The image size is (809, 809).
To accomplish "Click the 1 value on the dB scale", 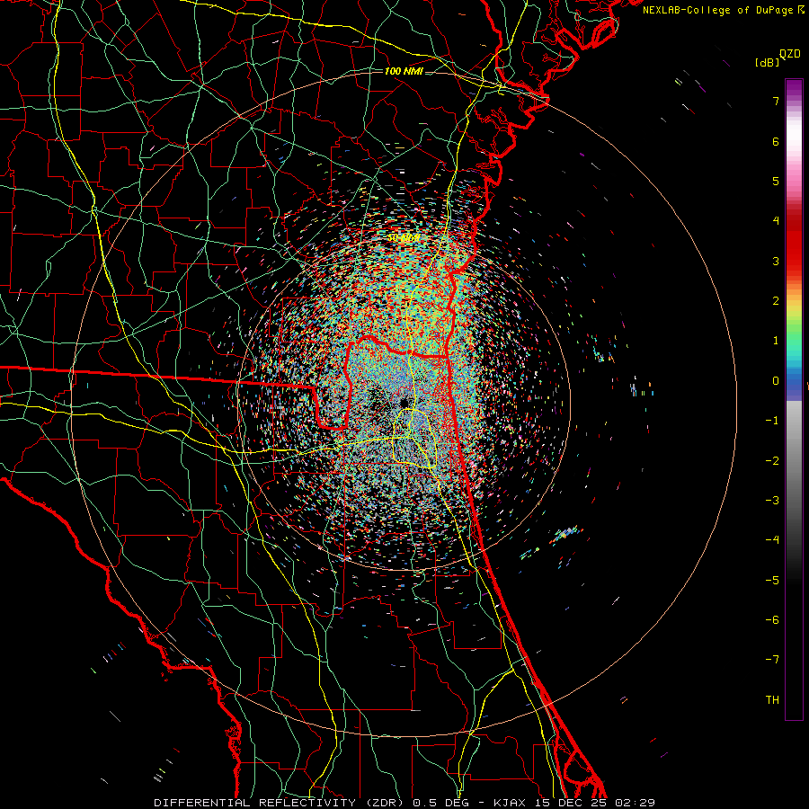I will click(776, 341).
